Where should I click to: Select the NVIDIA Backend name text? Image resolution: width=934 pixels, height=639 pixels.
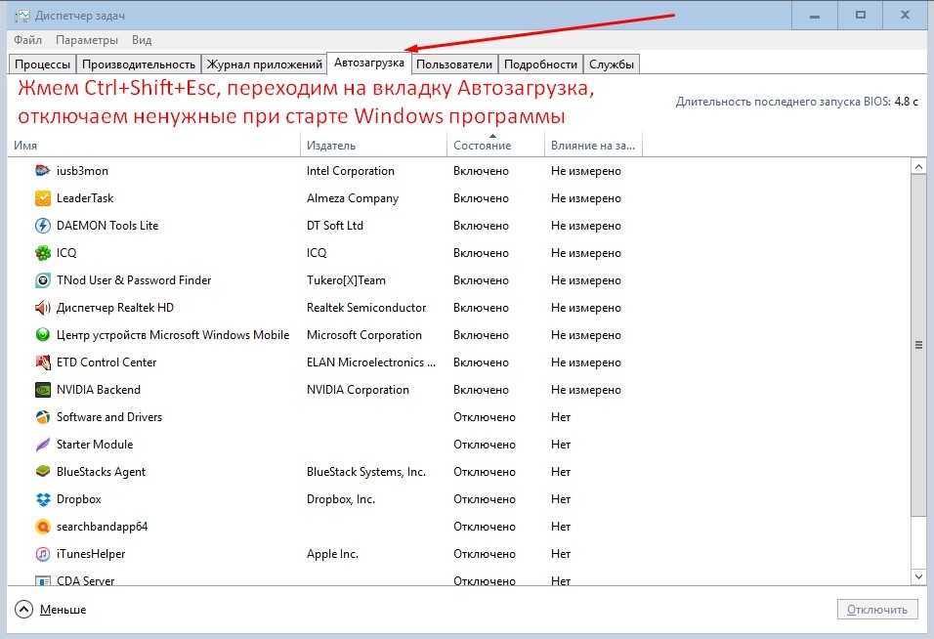tap(99, 390)
